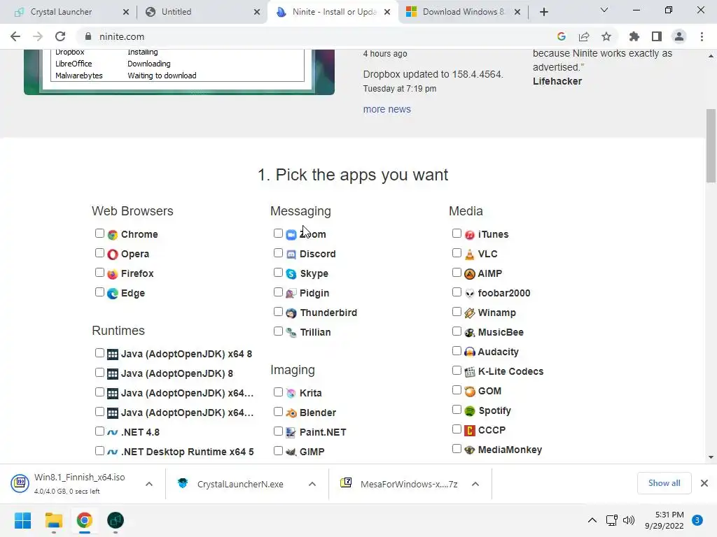
Task: Check the foobar2000 checkbox
Action: click(x=457, y=292)
